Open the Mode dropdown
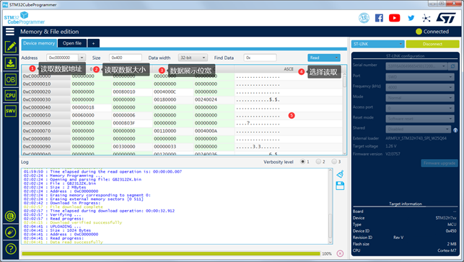The height and width of the screenshot is (262, 464). [419, 98]
